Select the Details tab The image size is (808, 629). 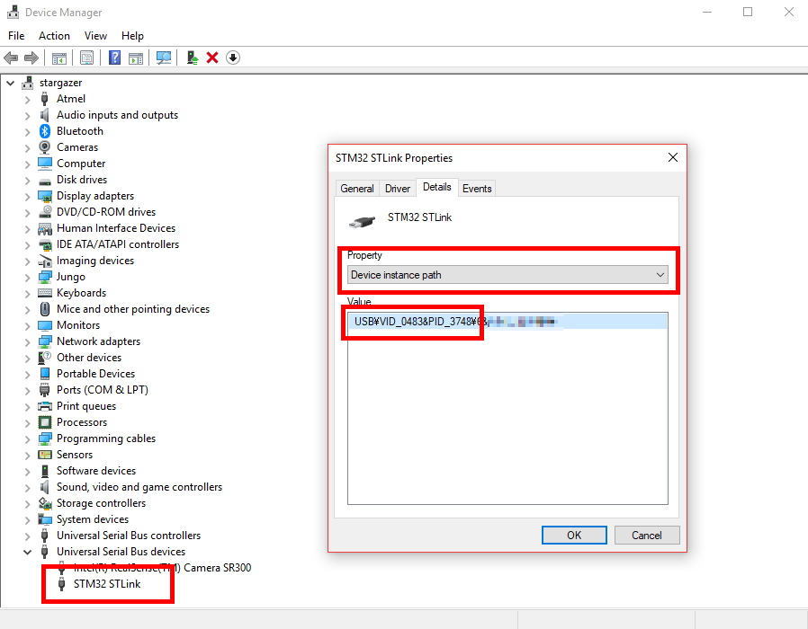tap(437, 187)
